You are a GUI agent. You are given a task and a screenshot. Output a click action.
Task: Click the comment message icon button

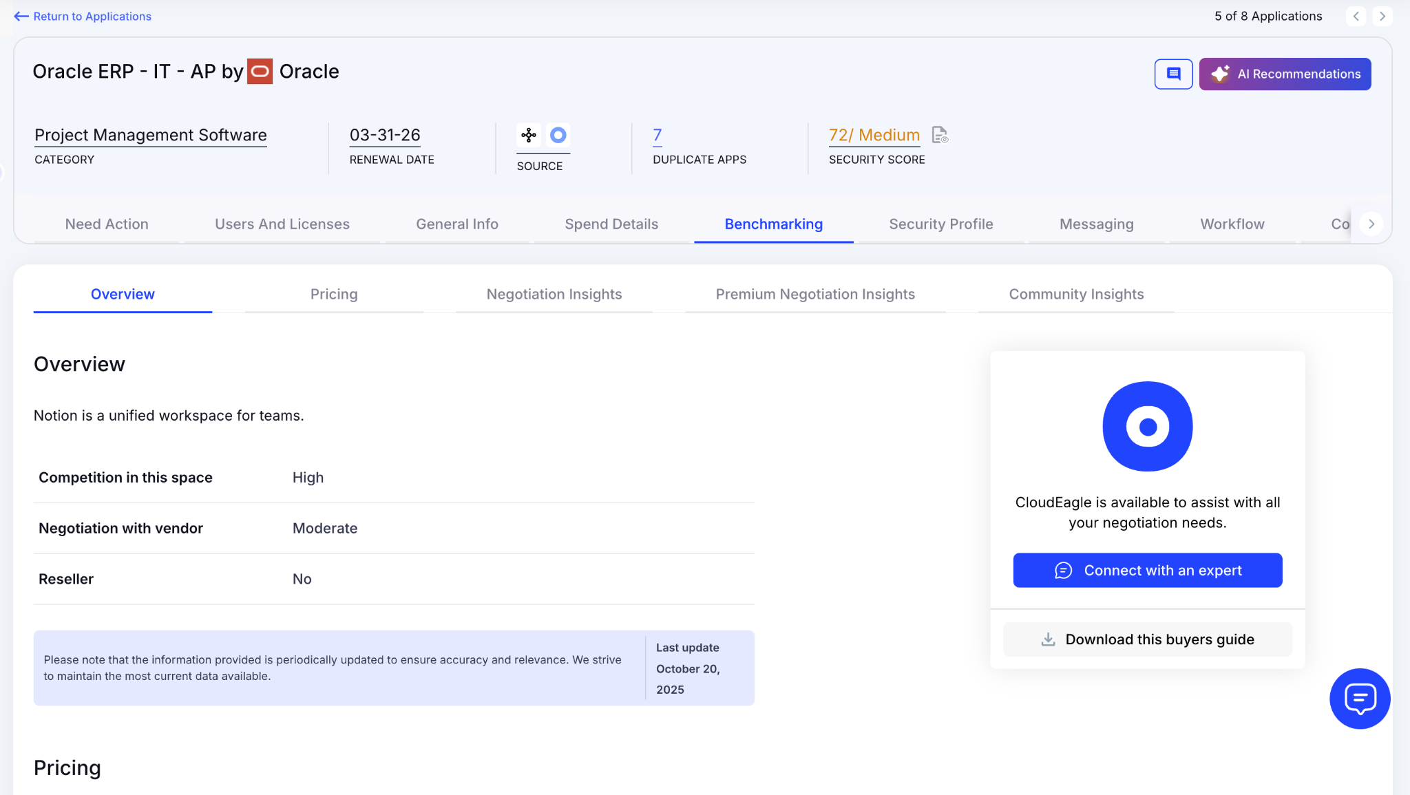click(1173, 74)
